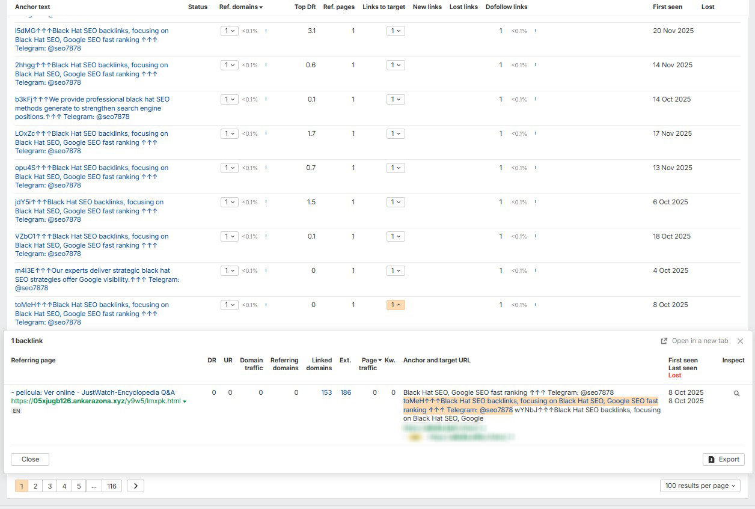Click the Inspect magnifier icon for the backlink
This screenshot has height=509, width=755.
click(736, 394)
